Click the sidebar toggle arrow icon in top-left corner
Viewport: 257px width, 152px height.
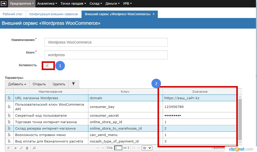coord(4,3)
